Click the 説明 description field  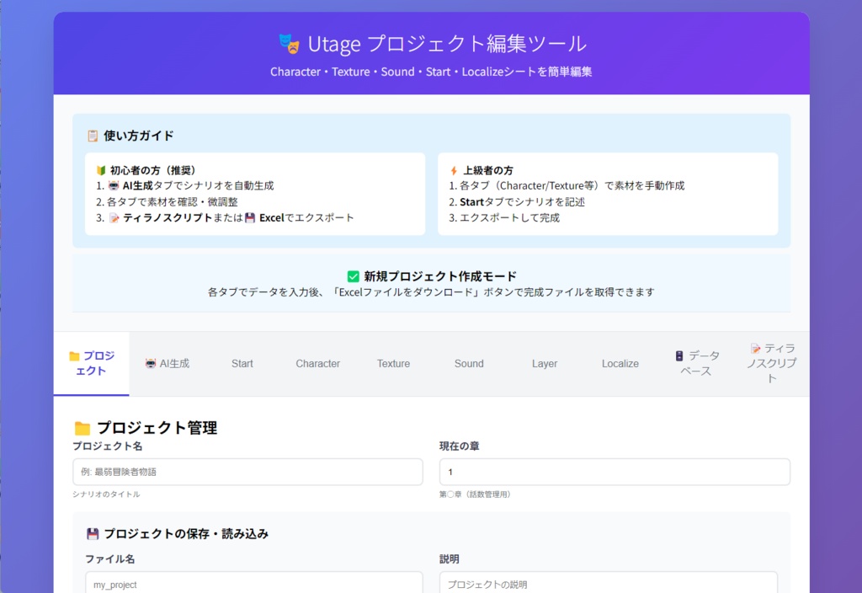click(x=608, y=583)
